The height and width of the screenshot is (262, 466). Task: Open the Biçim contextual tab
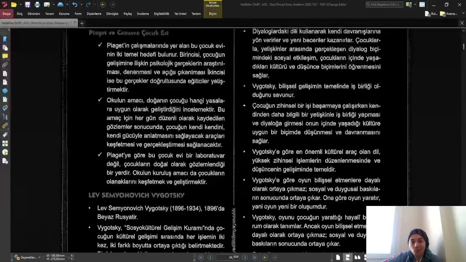tap(213, 14)
